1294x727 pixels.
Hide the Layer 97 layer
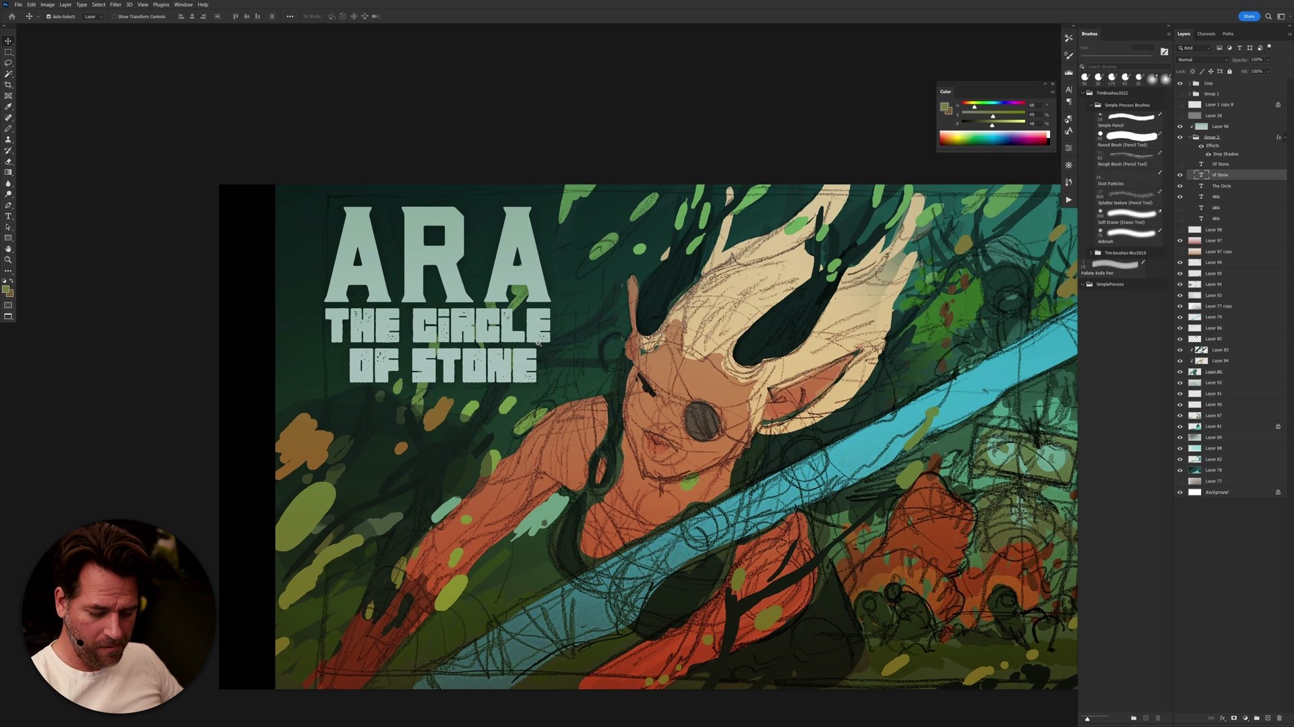[1179, 240]
